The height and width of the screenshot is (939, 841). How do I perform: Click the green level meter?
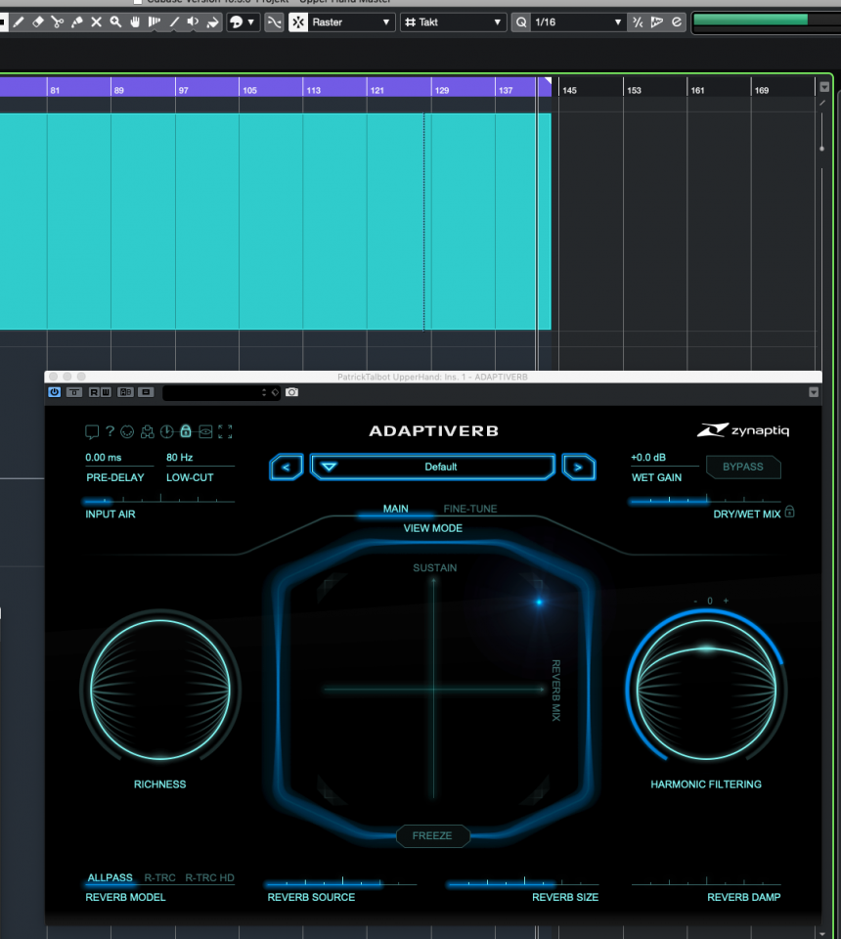click(x=751, y=20)
